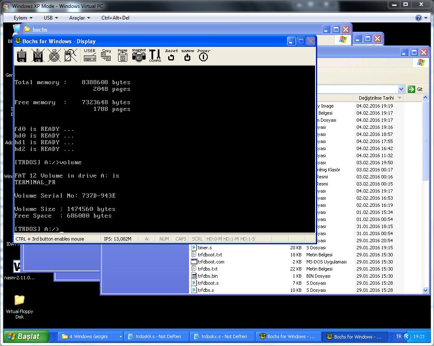This screenshot has width=434, height=346.
Task: Select the trfdbs.s file
Action: 206,290
